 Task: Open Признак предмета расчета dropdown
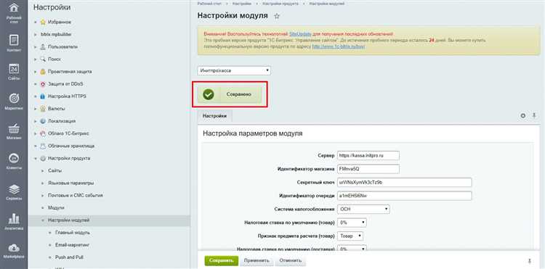click(x=350, y=236)
